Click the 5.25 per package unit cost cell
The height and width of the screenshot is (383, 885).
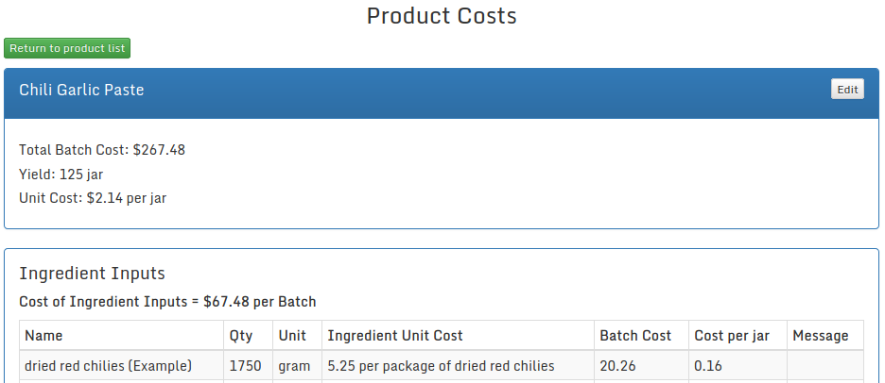pos(441,366)
